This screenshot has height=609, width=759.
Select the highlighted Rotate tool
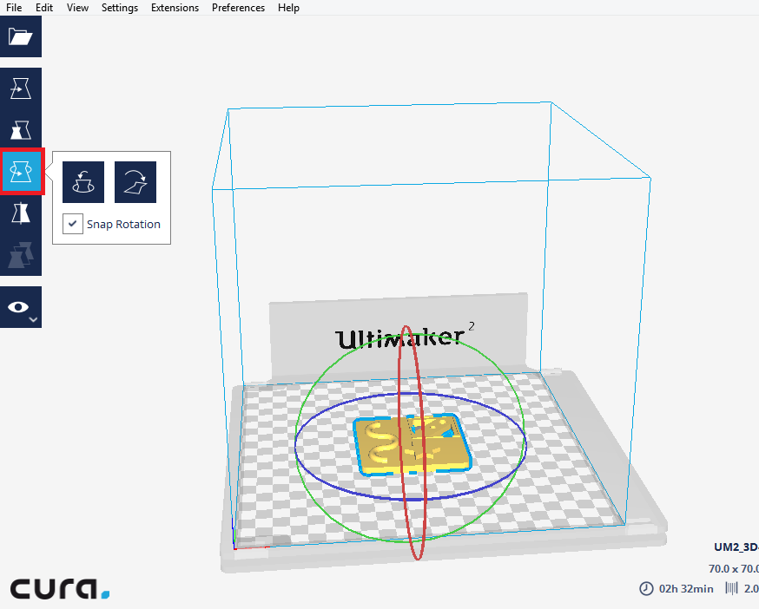point(22,172)
